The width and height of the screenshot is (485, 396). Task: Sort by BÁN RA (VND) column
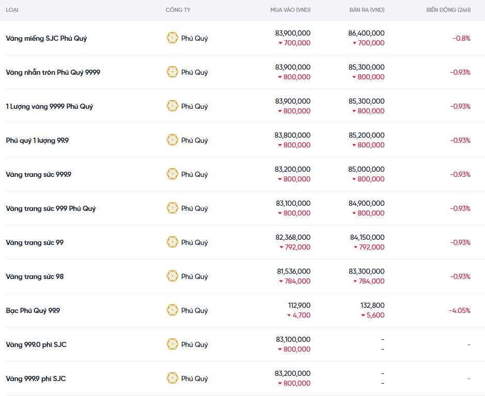[367, 10]
